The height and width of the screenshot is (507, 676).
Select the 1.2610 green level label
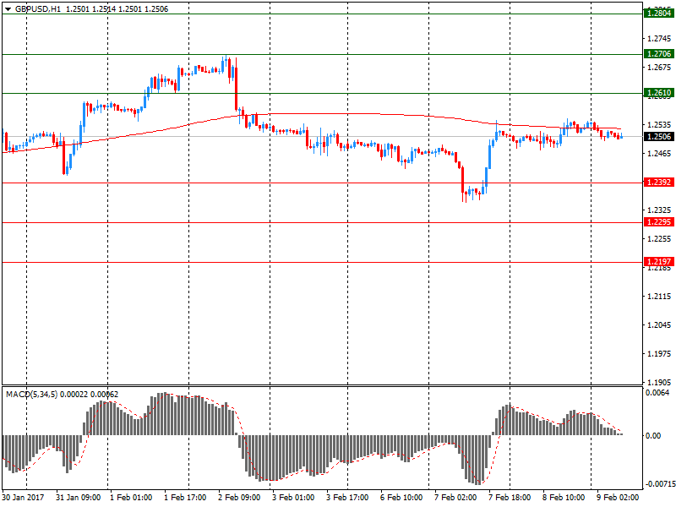click(x=659, y=93)
